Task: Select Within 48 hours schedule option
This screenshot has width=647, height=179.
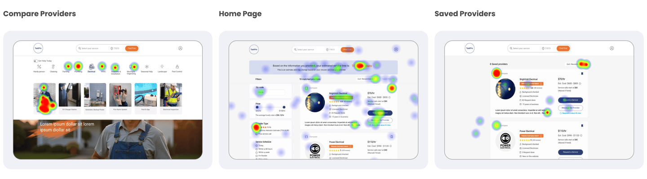Action: [x=257, y=149]
